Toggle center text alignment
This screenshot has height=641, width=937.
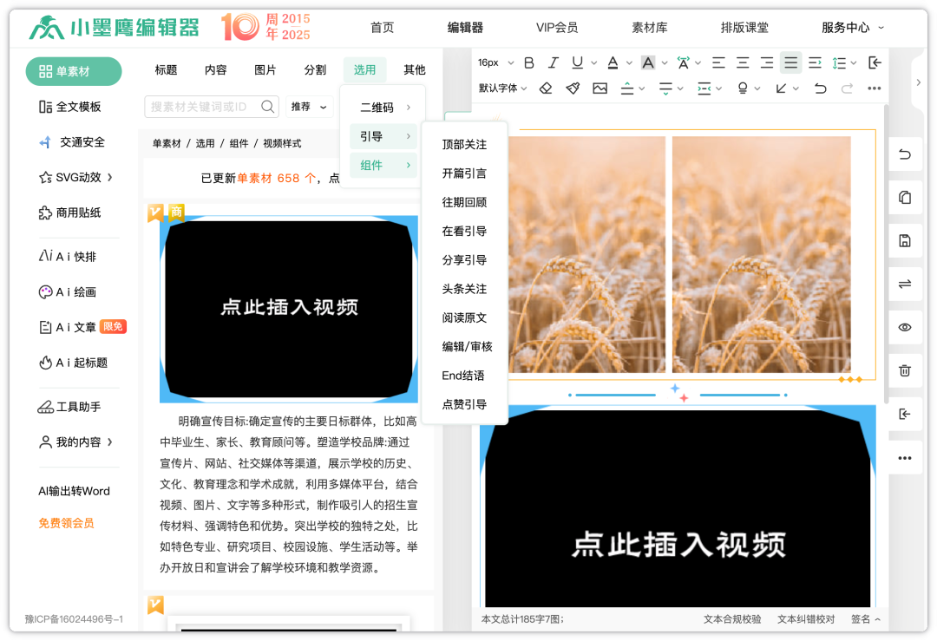pyautogui.click(x=743, y=62)
